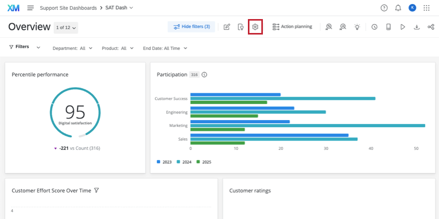
Task: Toggle 2024 series in Participation legend
Action: pos(185,162)
